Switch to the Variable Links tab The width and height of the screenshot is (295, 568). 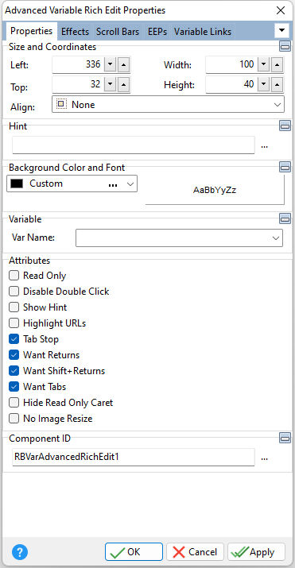[203, 32]
